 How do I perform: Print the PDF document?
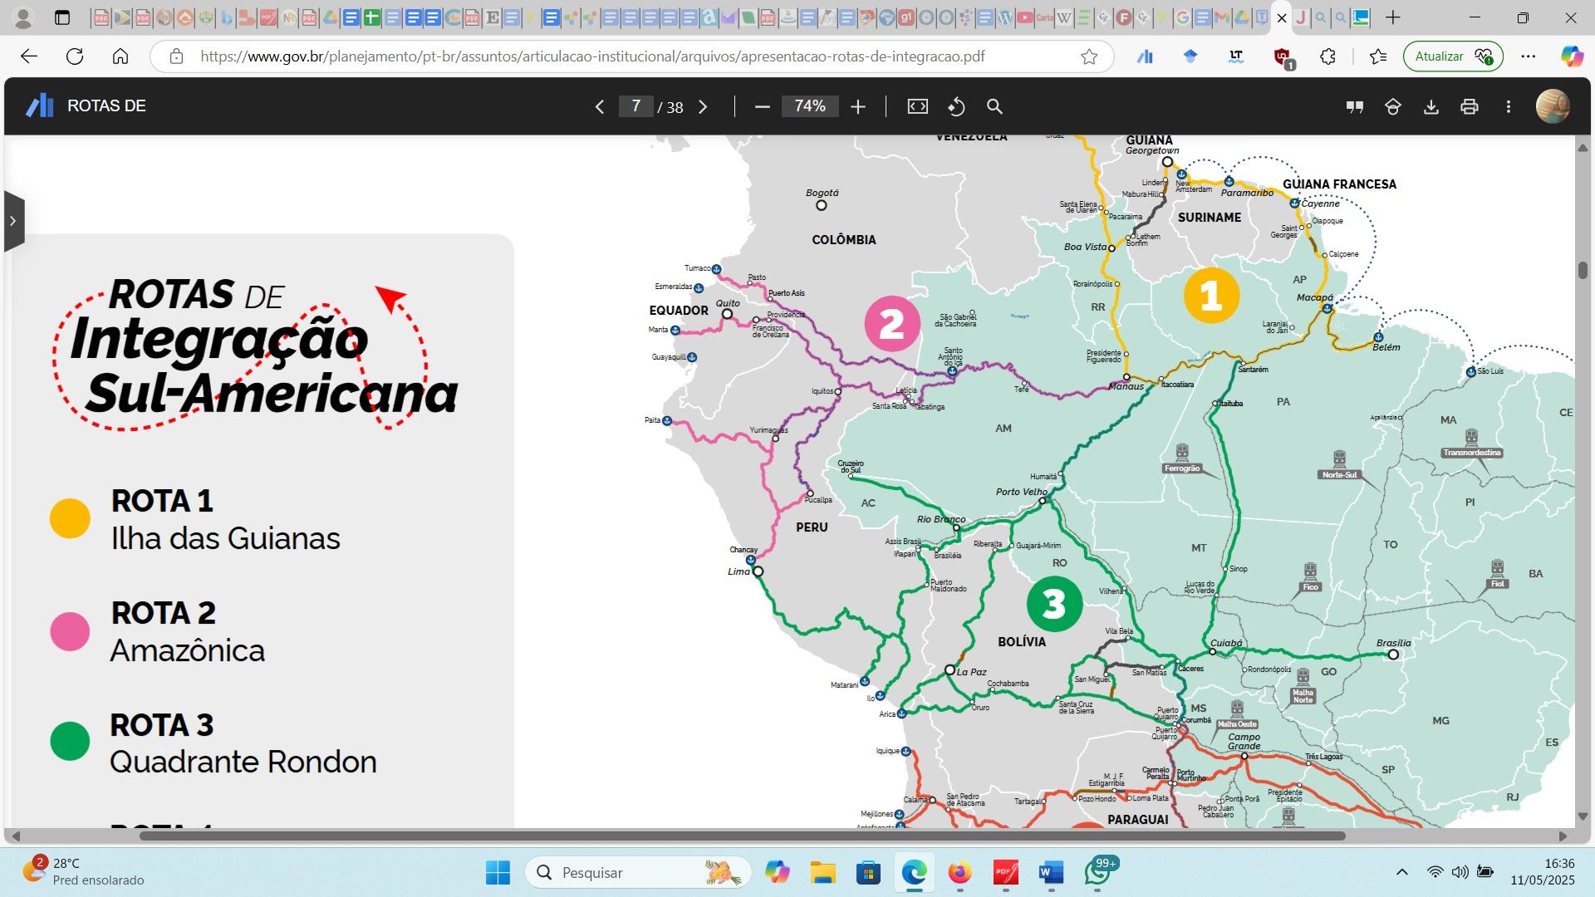(1469, 106)
